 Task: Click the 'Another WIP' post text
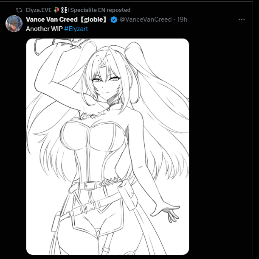[x=44, y=29]
